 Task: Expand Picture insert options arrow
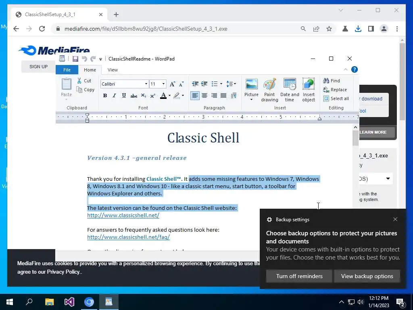(x=251, y=100)
